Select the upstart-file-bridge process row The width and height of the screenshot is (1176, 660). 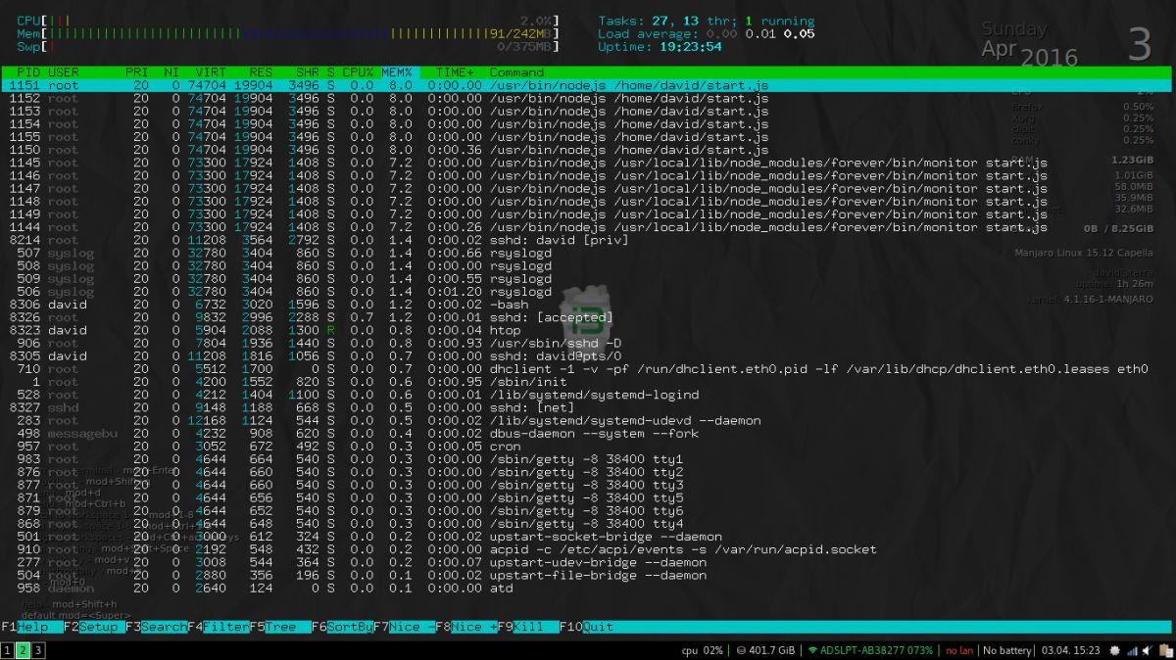[588, 575]
